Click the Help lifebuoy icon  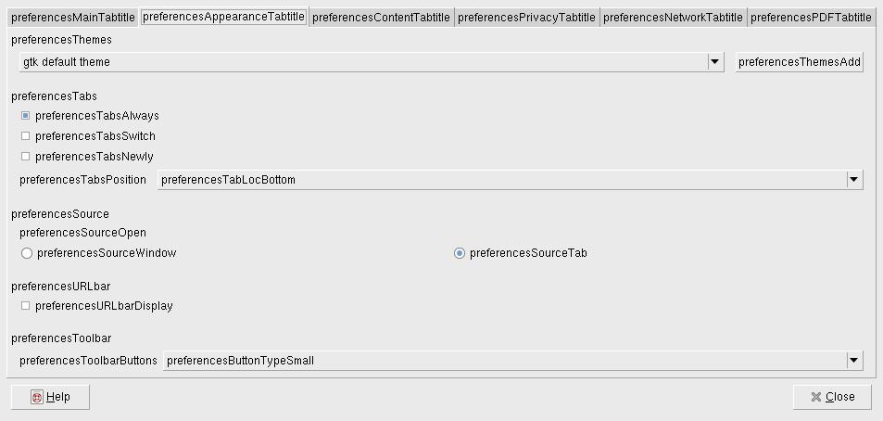(x=37, y=397)
